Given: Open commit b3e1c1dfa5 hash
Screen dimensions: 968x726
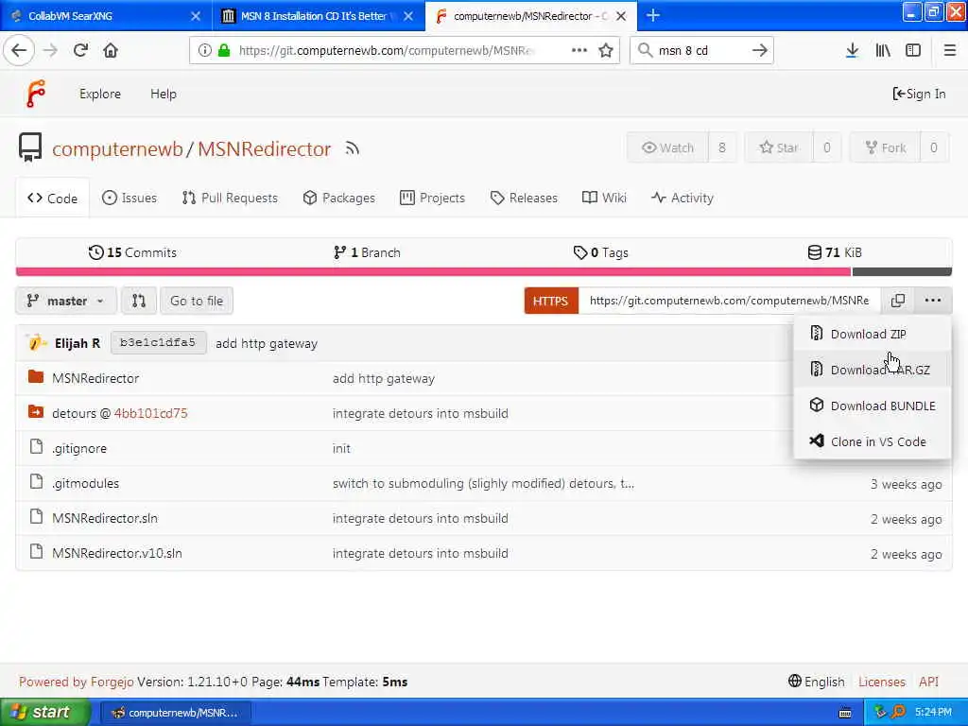Looking at the screenshot, I should click(x=158, y=342).
